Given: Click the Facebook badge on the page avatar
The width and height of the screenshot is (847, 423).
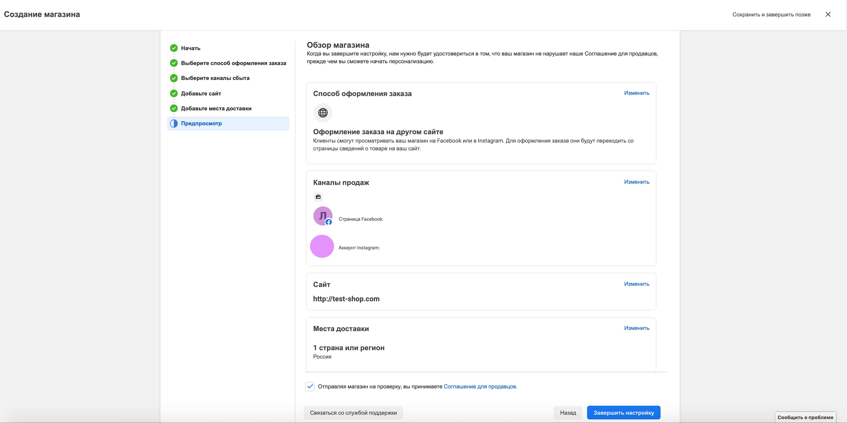Looking at the screenshot, I should 328,222.
